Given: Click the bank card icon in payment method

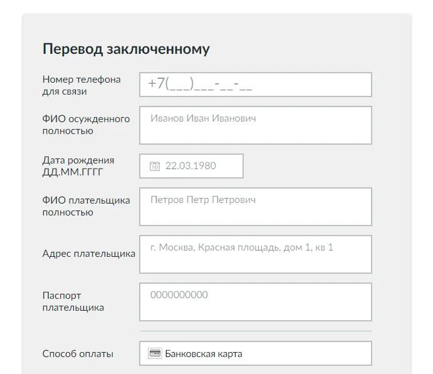Looking at the screenshot, I should [x=155, y=353].
